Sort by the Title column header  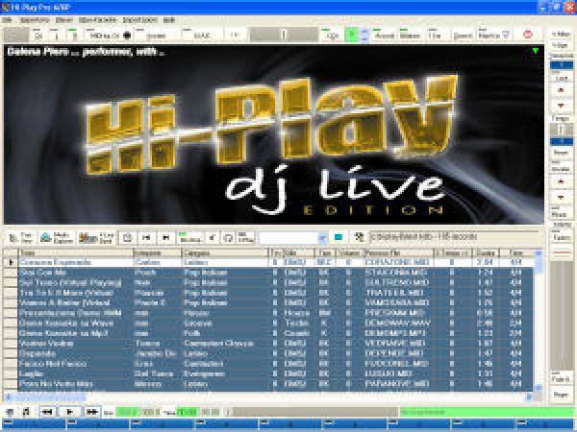point(75,252)
